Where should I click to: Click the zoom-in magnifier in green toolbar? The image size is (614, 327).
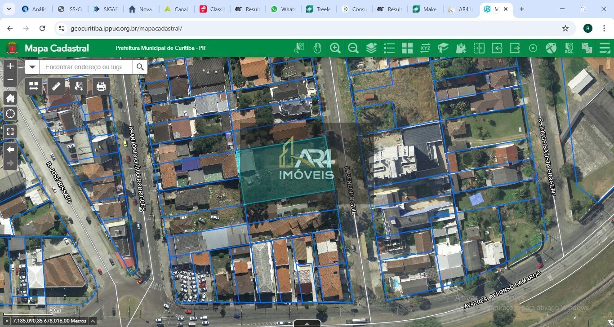(x=335, y=48)
